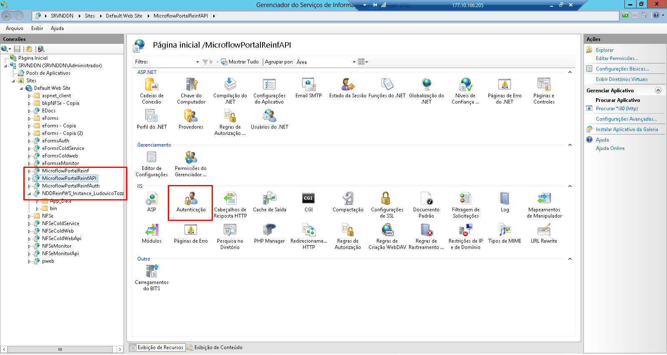
Task: Open Cadeias de Conexão icon
Action: pos(152,91)
